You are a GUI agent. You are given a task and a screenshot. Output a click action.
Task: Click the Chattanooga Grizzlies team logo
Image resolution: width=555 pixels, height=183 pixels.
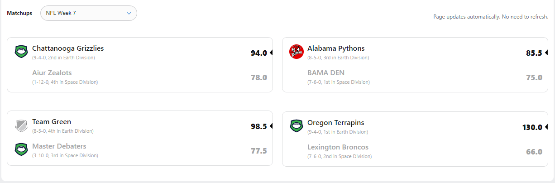click(21, 52)
